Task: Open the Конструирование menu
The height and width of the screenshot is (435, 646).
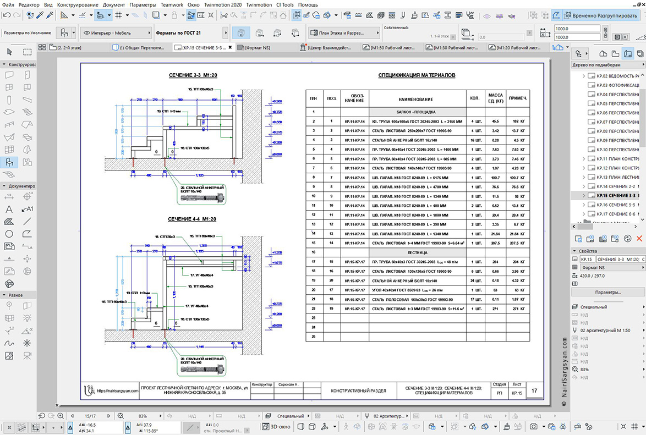Action: click(78, 4)
